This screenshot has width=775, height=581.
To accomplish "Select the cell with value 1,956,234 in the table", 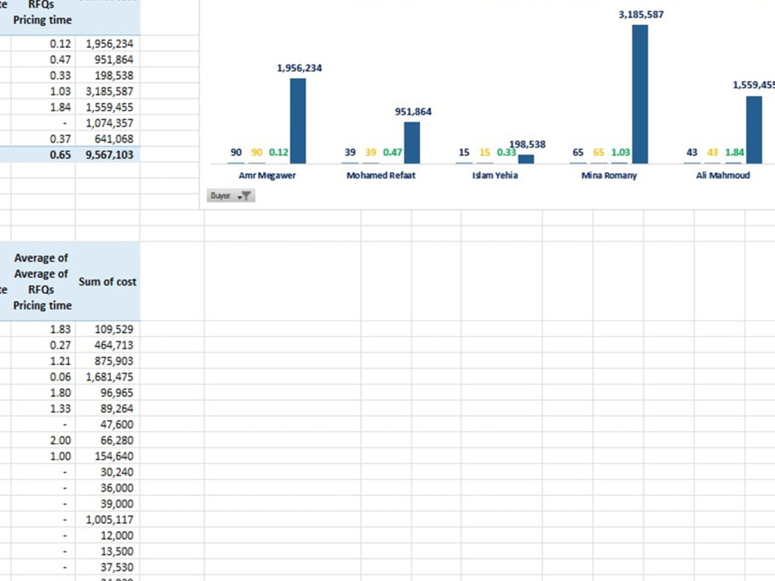I will click(108, 43).
